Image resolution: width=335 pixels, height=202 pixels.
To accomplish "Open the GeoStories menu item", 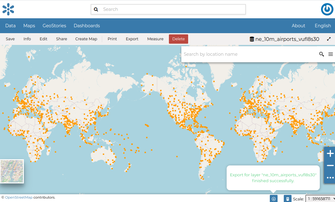I will click(54, 26).
